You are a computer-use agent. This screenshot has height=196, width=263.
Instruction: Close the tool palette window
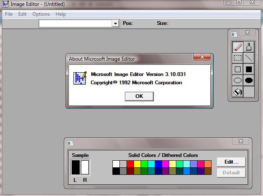[x=247, y=32]
